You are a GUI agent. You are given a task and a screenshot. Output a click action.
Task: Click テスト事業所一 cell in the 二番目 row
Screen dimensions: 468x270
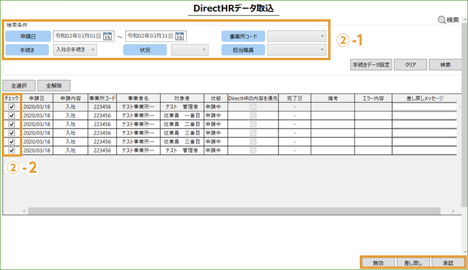[138, 124]
